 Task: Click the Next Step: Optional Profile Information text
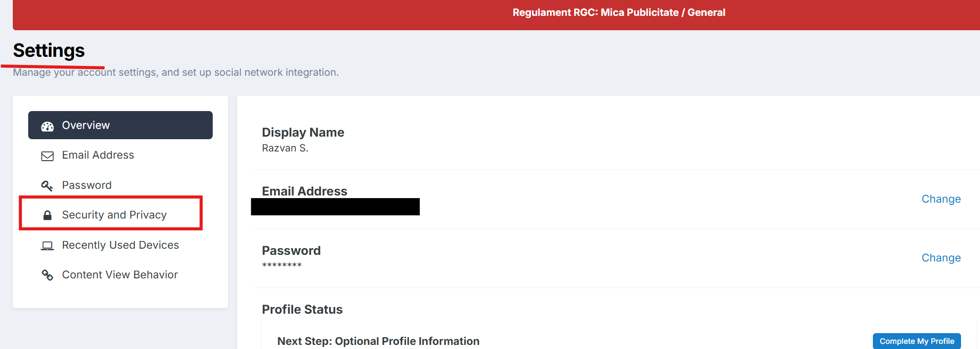[378, 341]
